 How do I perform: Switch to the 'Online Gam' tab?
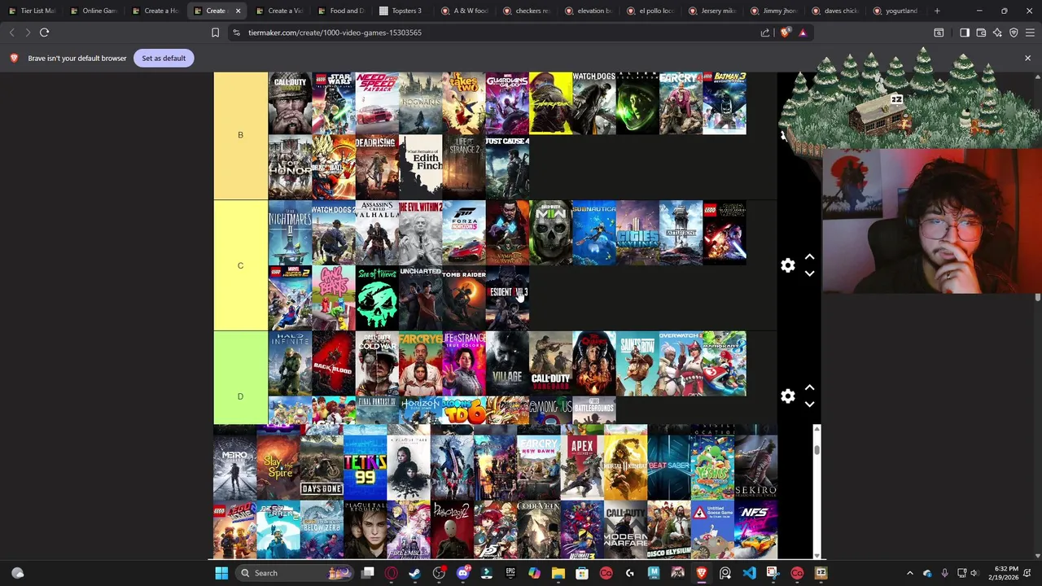pyautogui.click(x=94, y=11)
